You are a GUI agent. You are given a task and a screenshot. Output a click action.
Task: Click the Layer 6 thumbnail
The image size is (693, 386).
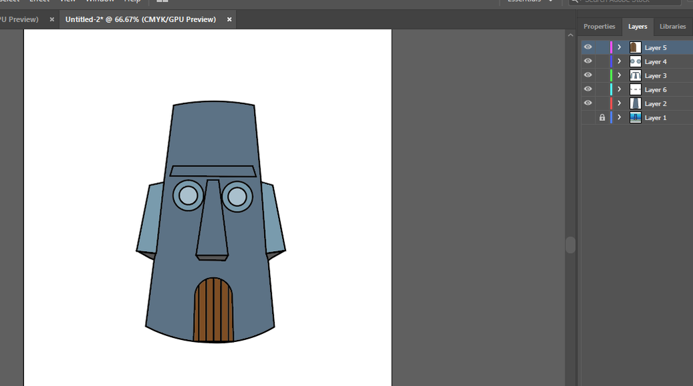point(635,89)
